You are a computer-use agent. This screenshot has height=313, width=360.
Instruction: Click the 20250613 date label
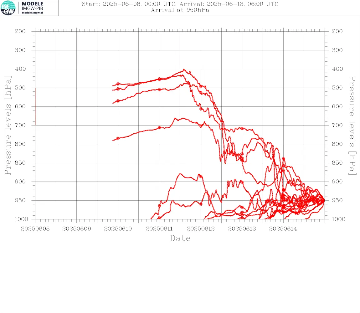pyautogui.click(x=242, y=229)
